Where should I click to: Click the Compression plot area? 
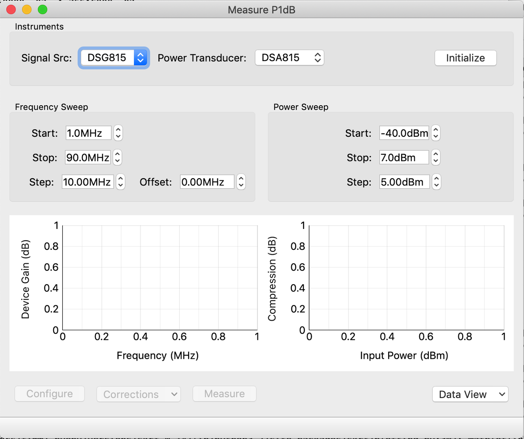407,278
